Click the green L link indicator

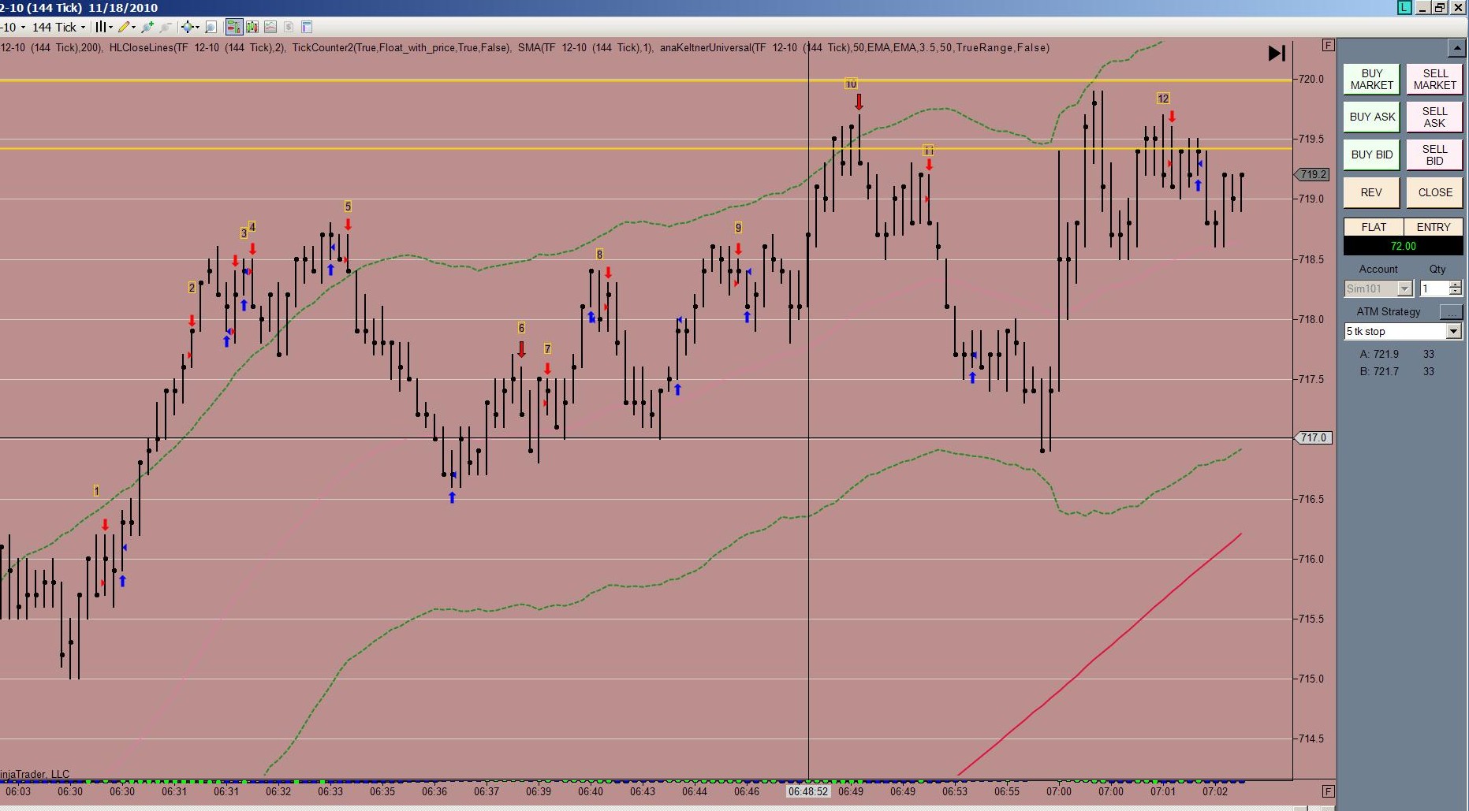tap(1404, 7)
